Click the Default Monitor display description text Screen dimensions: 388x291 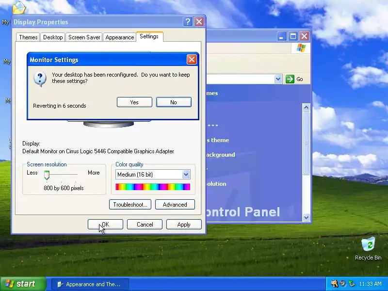click(x=98, y=151)
